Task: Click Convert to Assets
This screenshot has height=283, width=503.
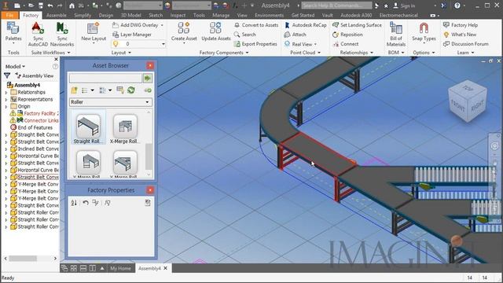Action: (x=256, y=25)
